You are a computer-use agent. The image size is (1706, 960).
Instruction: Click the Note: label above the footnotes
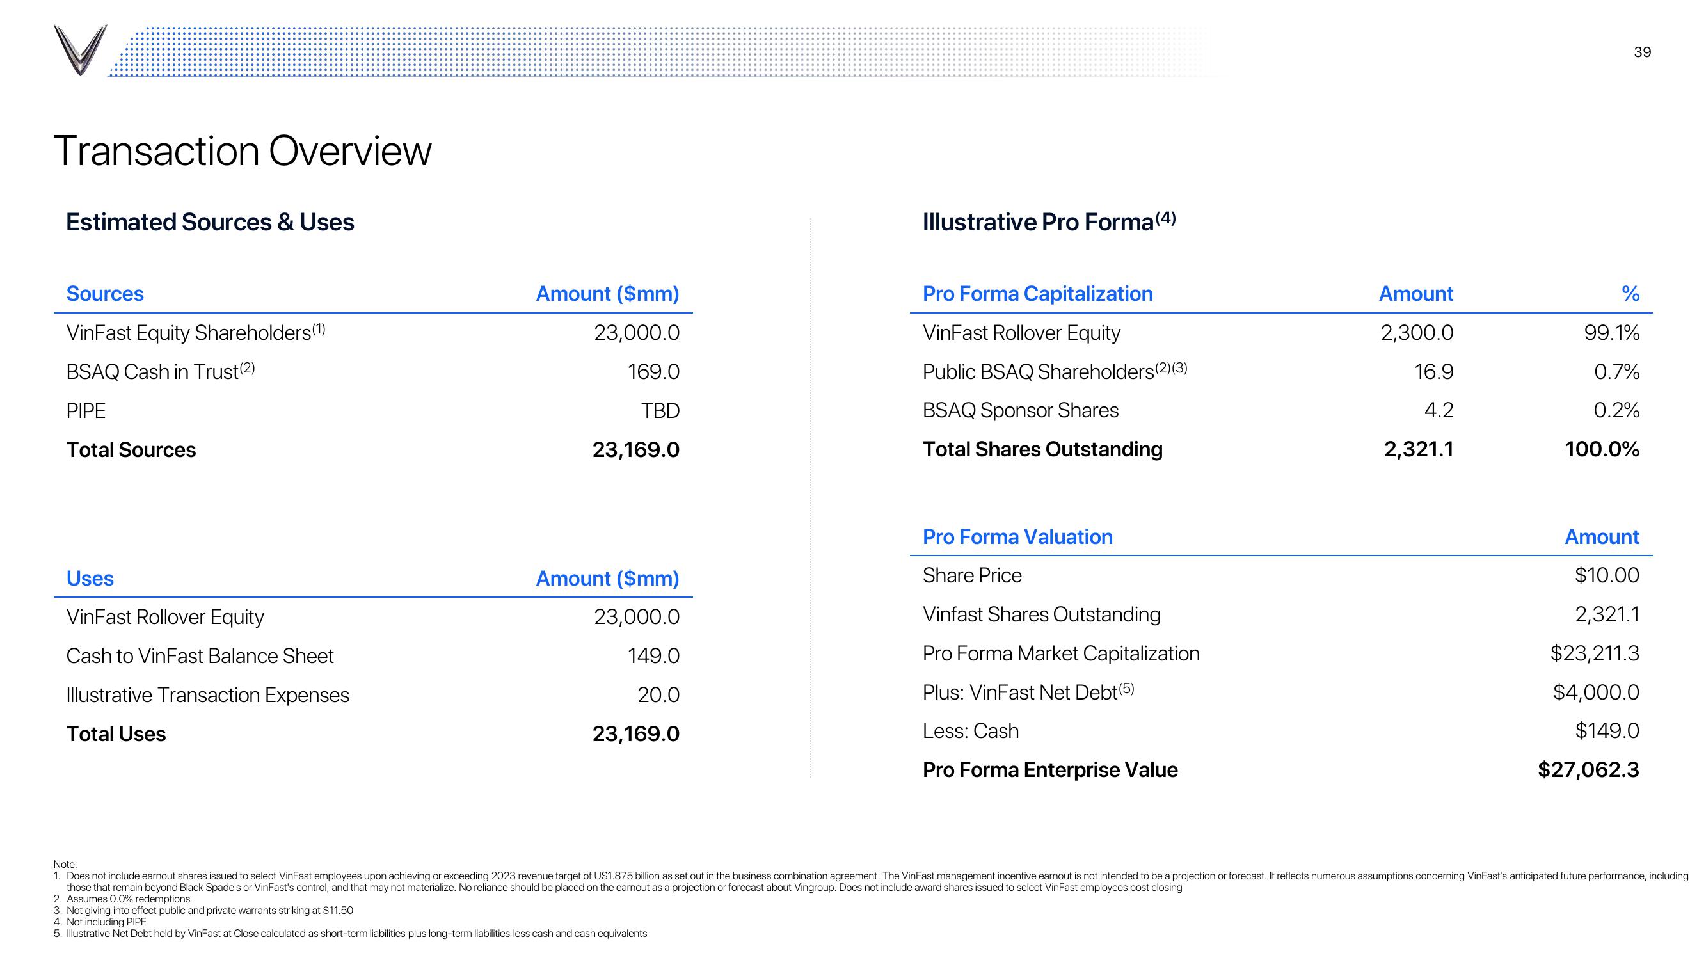click(65, 864)
